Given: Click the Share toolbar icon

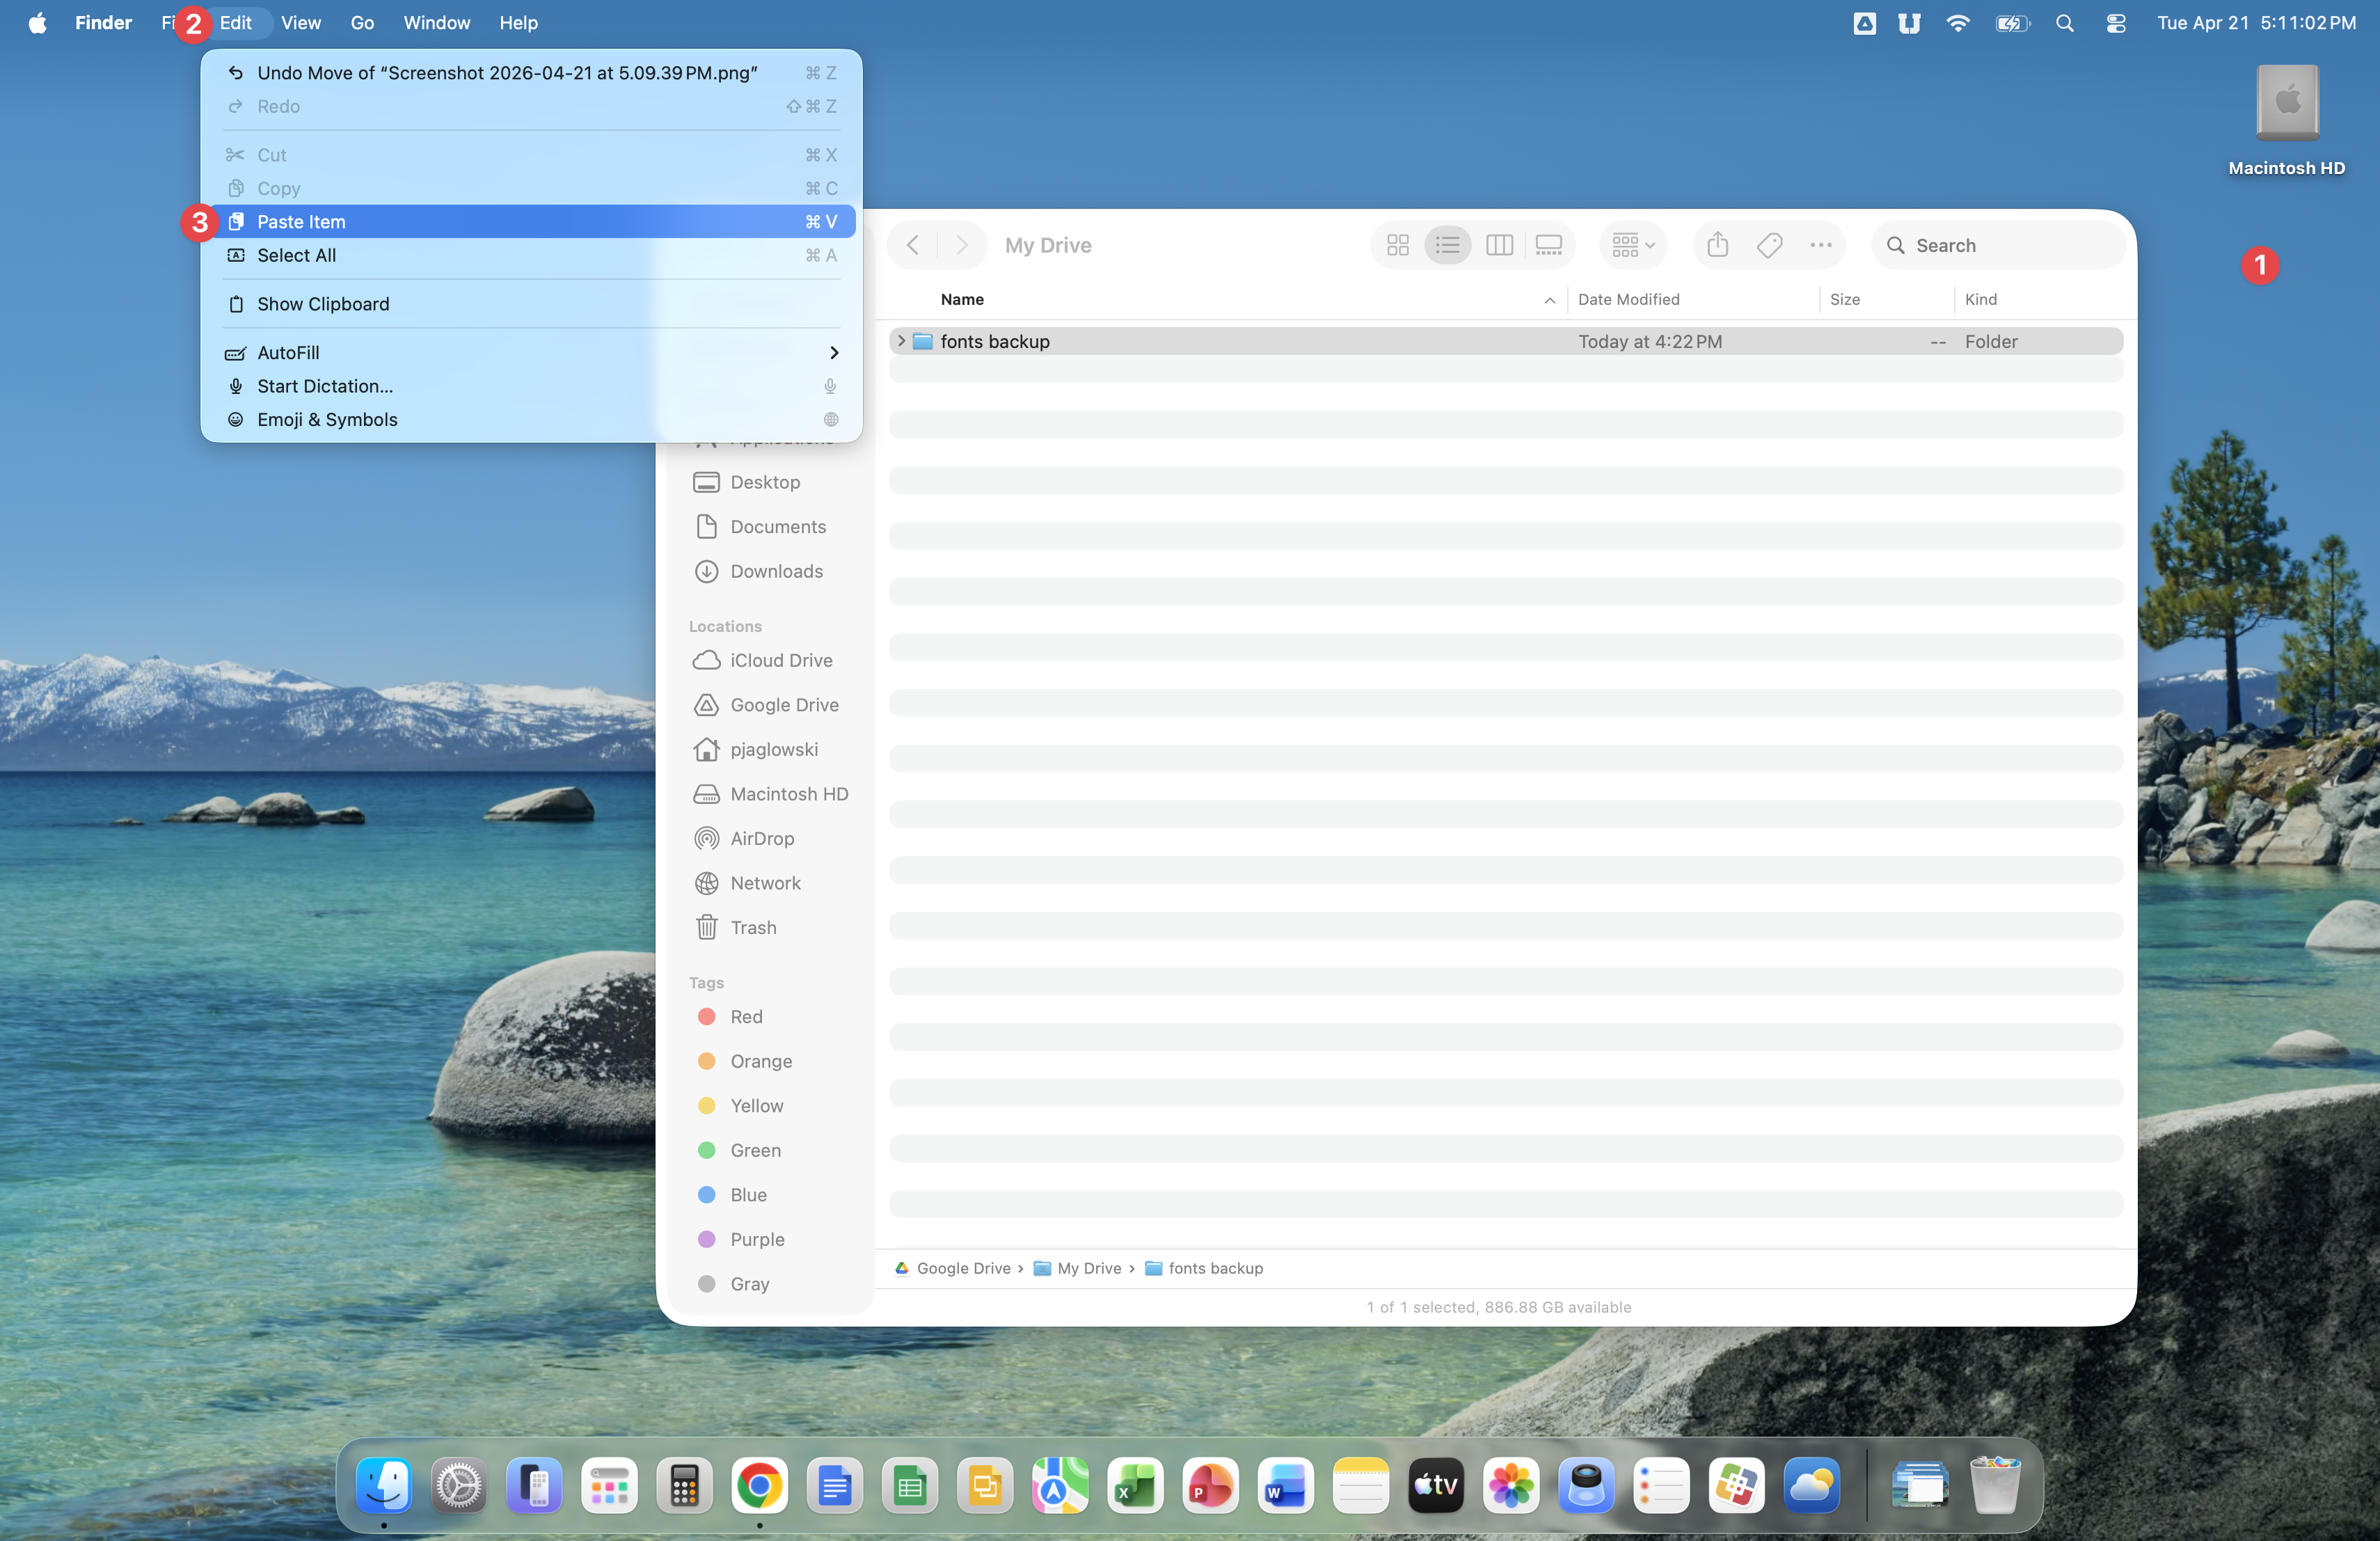Looking at the screenshot, I should pyautogui.click(x=1717, y=245).
